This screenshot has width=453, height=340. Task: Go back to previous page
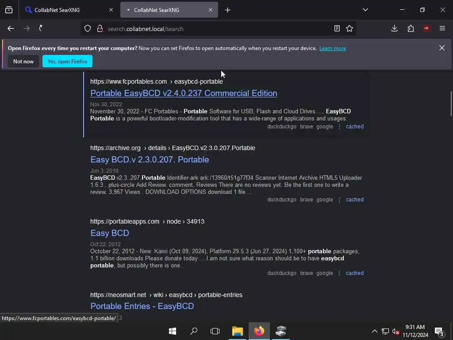pos(11,29)
